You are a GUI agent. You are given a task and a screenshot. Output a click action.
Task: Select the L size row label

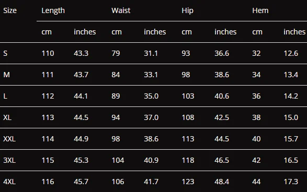click(x=5, y=96)
